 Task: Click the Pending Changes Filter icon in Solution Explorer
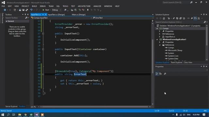[x=169, y=19]
